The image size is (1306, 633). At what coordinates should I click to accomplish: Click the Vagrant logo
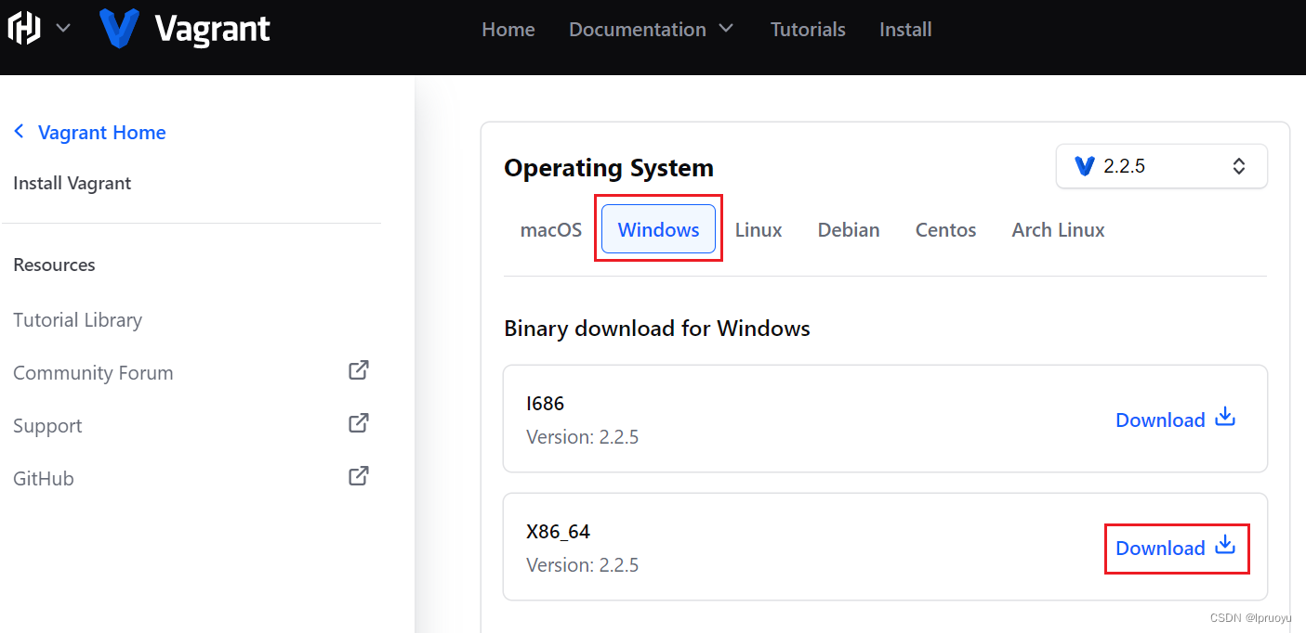pyautogui.click(x=184, y=29)
